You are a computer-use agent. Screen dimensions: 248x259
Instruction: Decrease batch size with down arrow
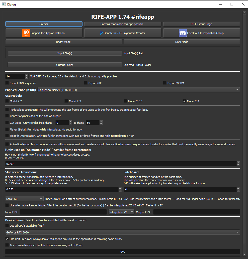tap(238, 190)
